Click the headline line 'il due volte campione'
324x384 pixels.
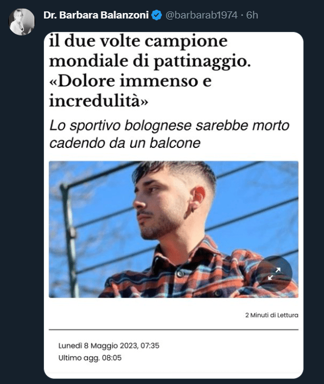tap(138, 41)
